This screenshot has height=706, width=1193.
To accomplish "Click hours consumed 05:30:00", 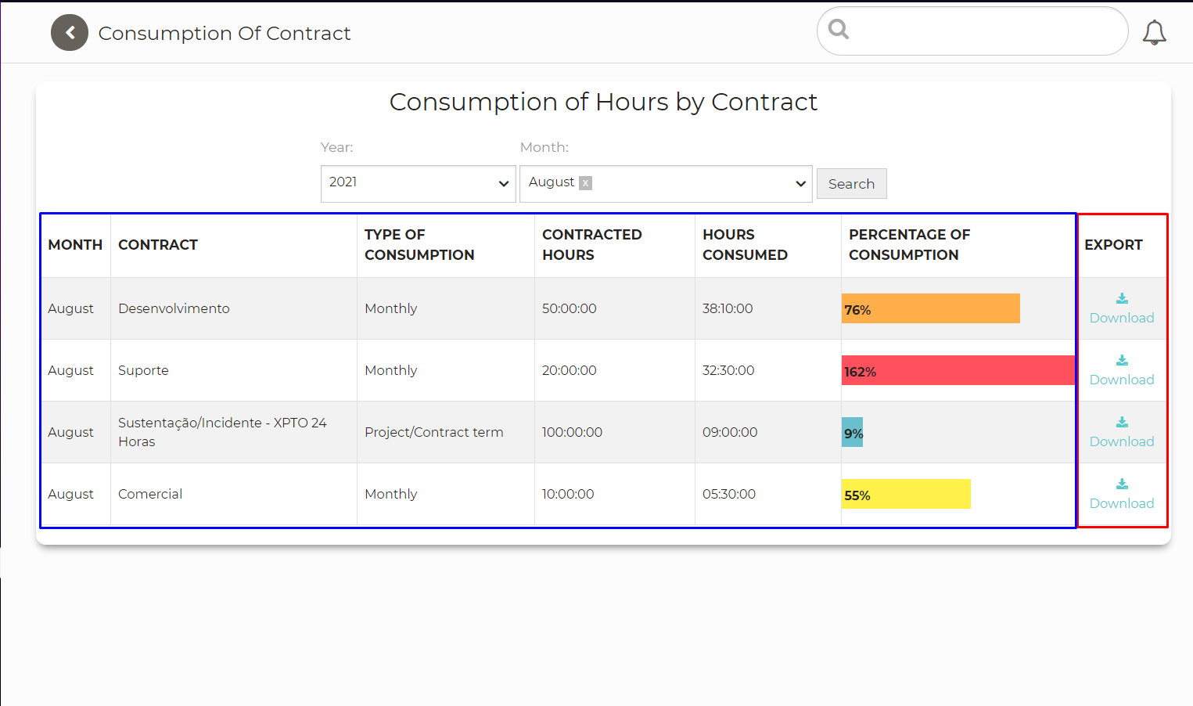I will [x=729, y=494].
